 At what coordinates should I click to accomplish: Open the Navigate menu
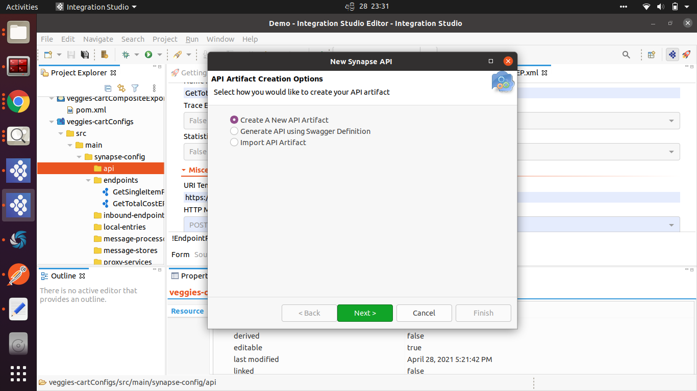(x=98, y=39)
